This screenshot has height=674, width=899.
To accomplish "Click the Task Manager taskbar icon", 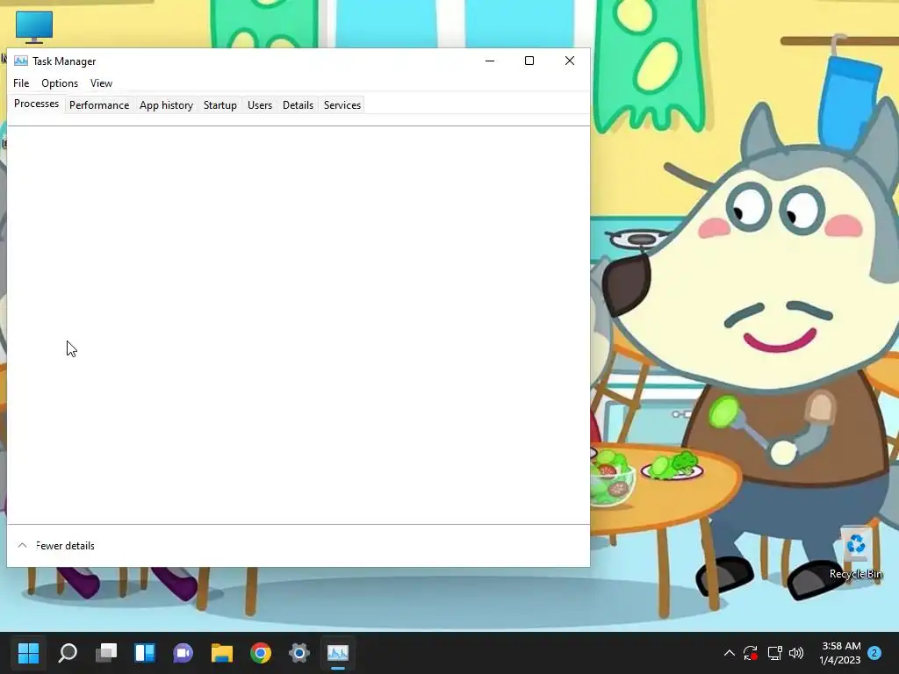I will [338, 652].
